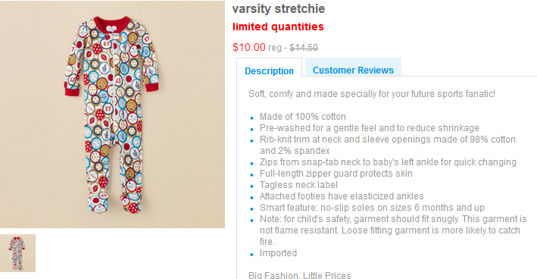Open the Customer Reviews tab
This screenshot has height=279, width=537.
(x=353, y=71)
